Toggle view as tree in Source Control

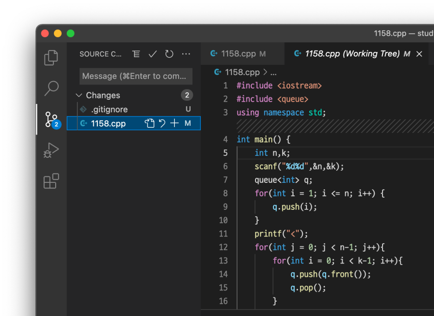click(x=136, y=54)
